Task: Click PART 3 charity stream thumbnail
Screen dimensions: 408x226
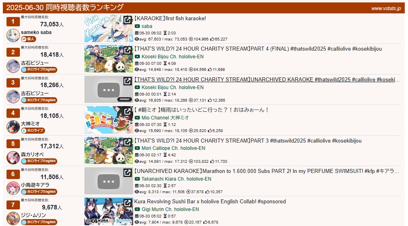Action: (x=108, y=151)
